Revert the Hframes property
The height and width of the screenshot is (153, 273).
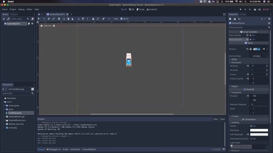click(x=248, y=66)
